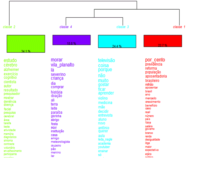The image size is (220, 196).
Task: Select the 'classe 1' label
Action: (179, 27)
